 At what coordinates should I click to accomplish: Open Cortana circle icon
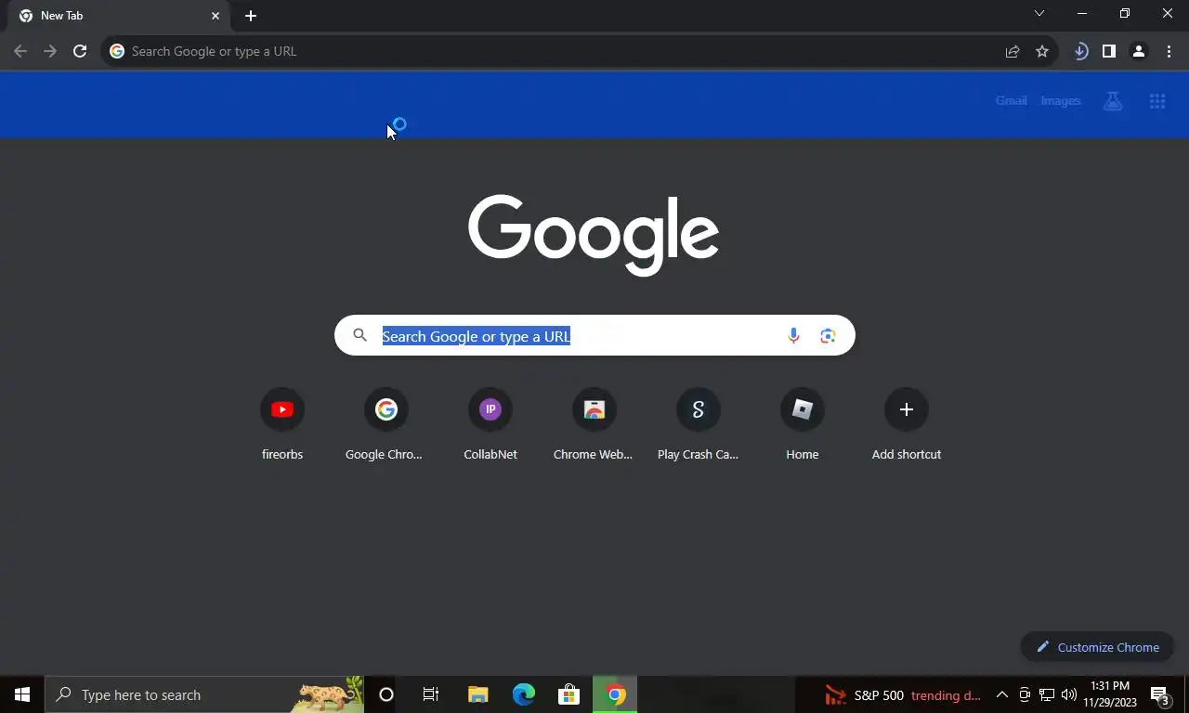tap(386, 694)
